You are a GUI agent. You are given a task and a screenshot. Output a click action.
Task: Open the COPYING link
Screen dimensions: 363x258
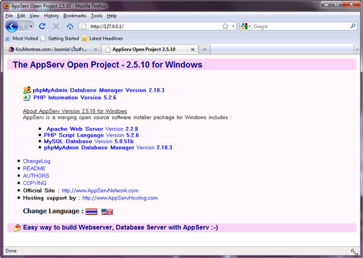coord(34,183)
